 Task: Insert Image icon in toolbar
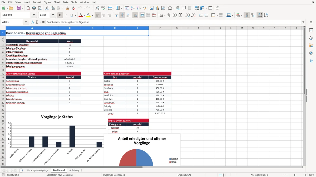[151, 8]
